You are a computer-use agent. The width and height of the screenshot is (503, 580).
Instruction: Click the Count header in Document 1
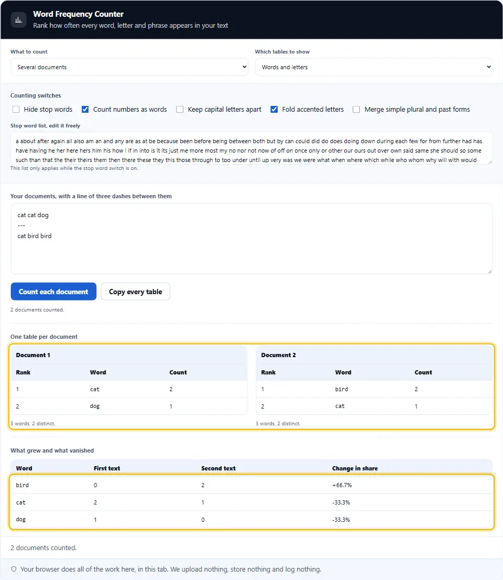click(x=178, y=372)
